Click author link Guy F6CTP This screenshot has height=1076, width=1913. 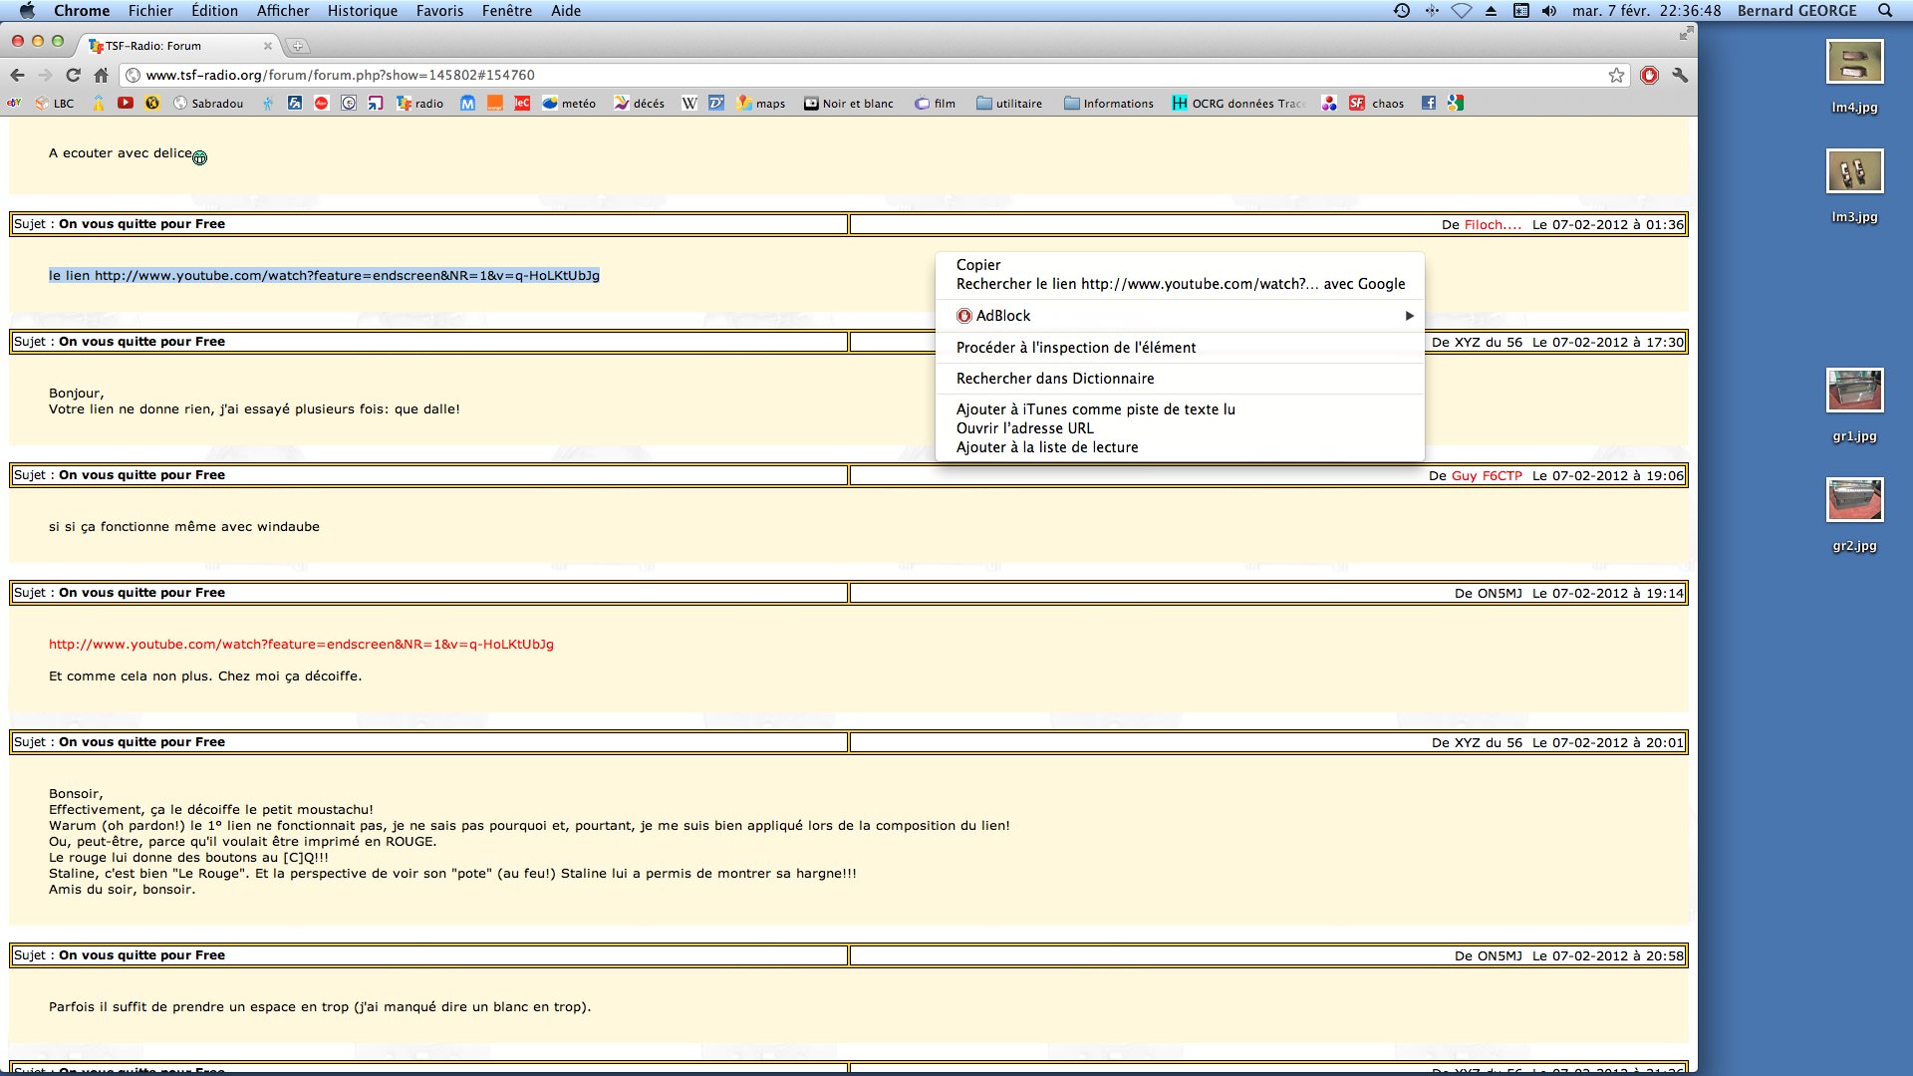click(x=1486, y=476)
